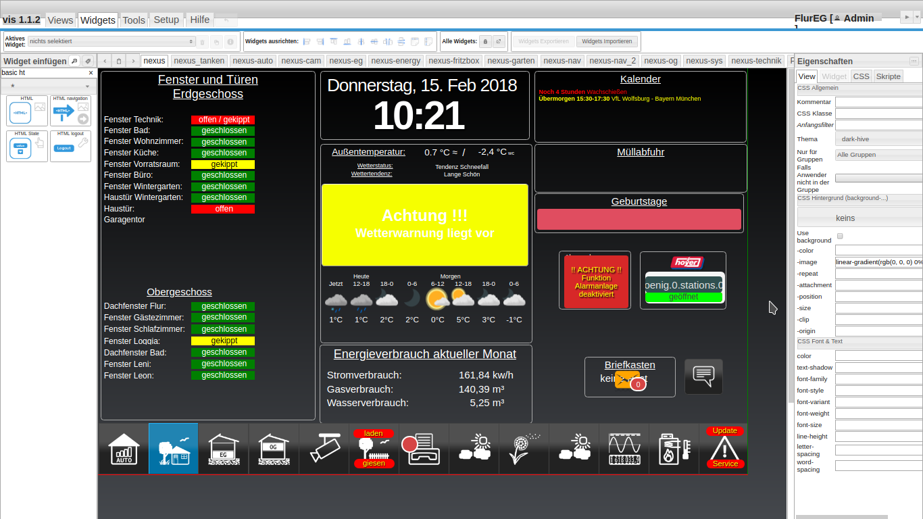Open the Hilfe menu
The width and height of the screenshot is (923, 519).
tap(200, 20)
